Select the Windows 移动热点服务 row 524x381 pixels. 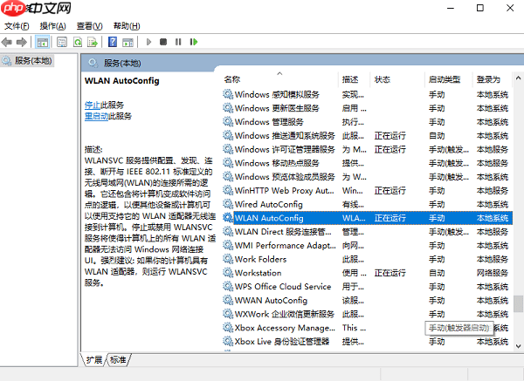366,163
